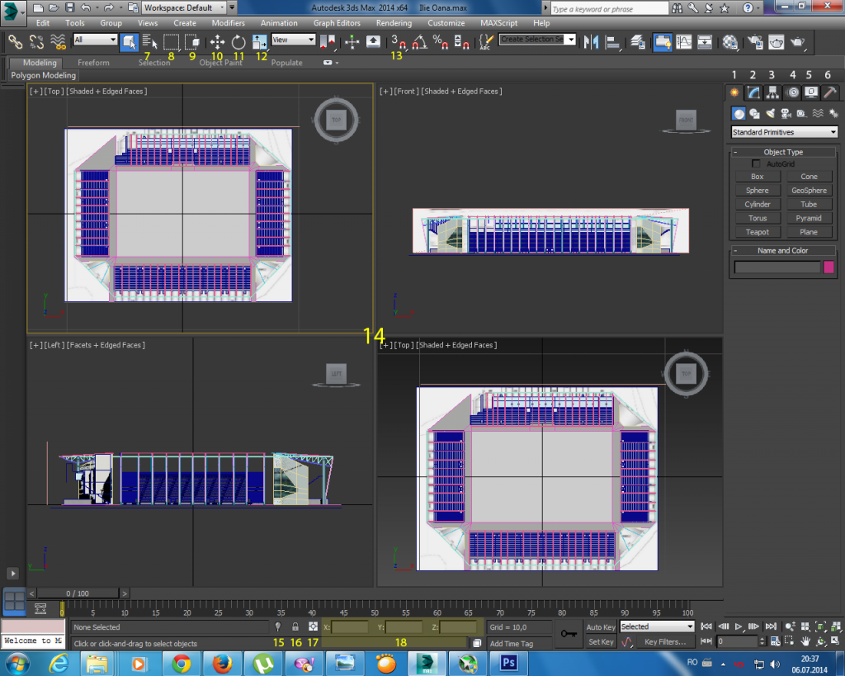Choose Rectangular Selection Region tool

[x=172, y=41]
